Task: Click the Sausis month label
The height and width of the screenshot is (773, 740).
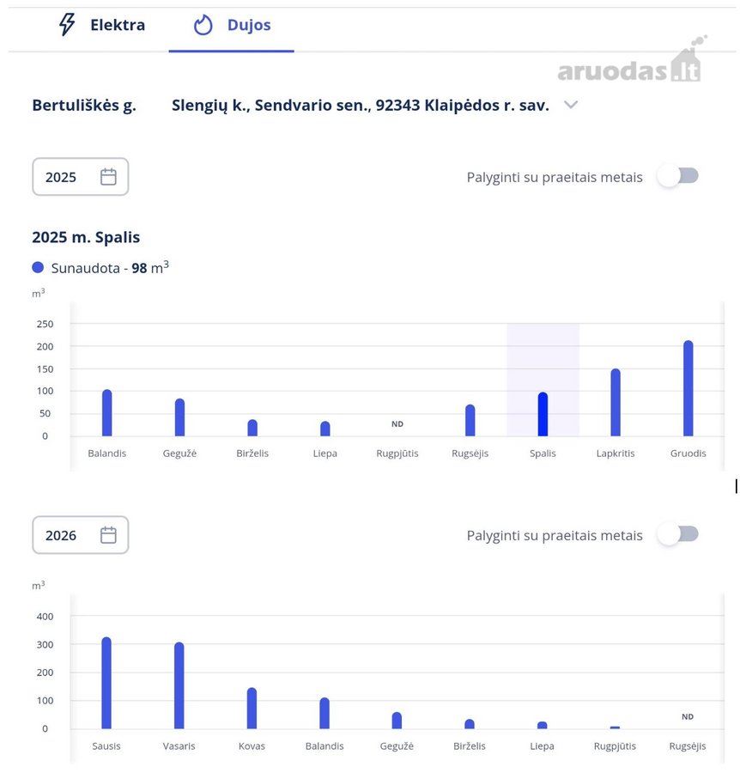Action: click(106, 746)
